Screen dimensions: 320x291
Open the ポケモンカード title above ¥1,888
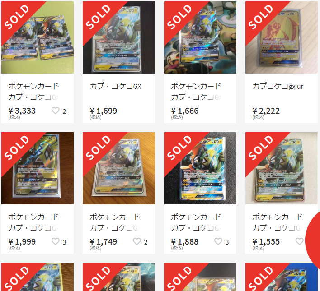[196, 222]
